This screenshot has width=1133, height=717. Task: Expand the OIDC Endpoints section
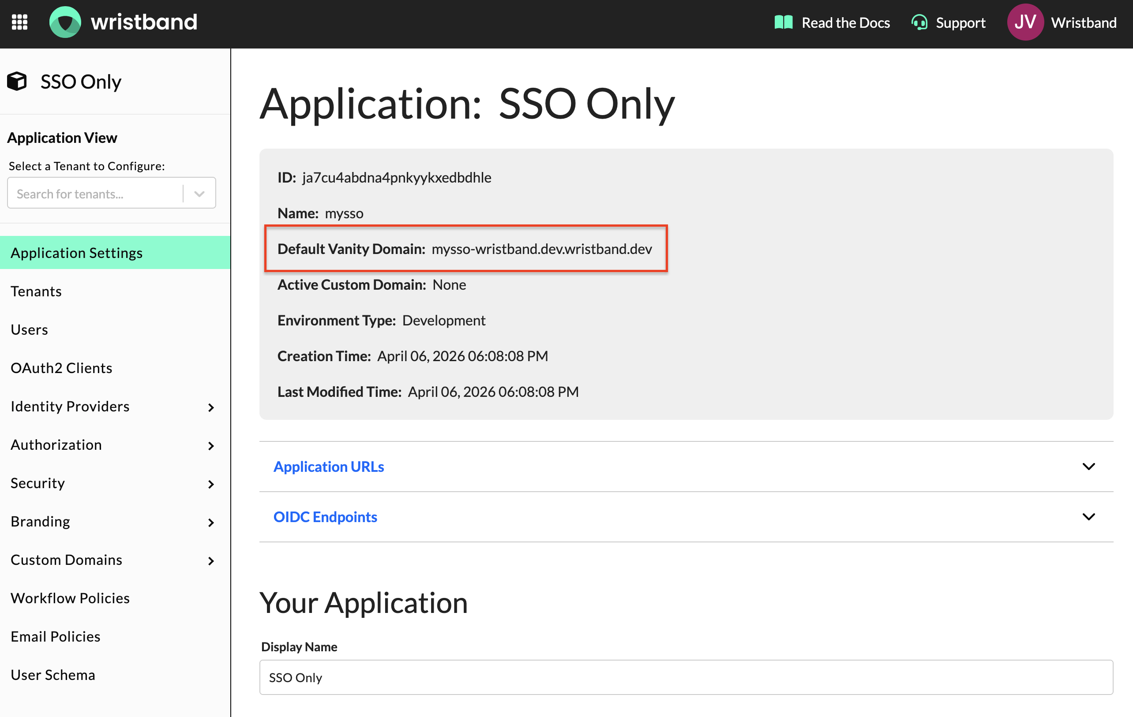(x=1088, y=517)
